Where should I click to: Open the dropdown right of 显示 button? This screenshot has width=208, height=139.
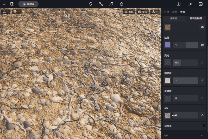tap(155, 12)
